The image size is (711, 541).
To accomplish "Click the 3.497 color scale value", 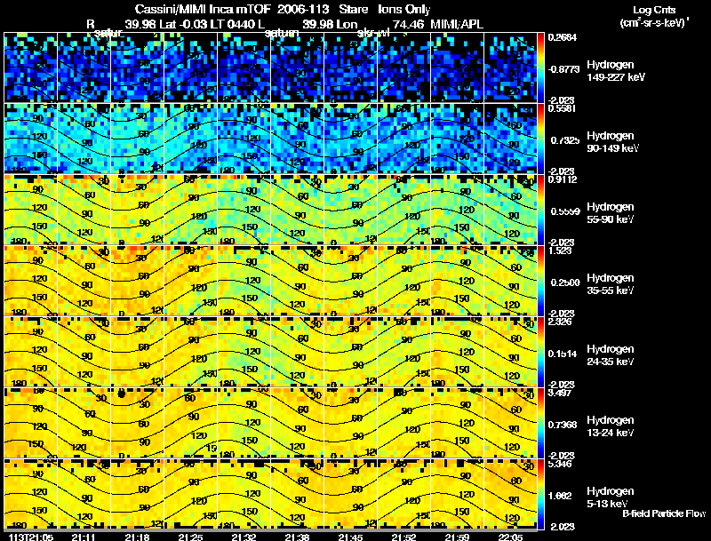I will click(x=559, y=393).
